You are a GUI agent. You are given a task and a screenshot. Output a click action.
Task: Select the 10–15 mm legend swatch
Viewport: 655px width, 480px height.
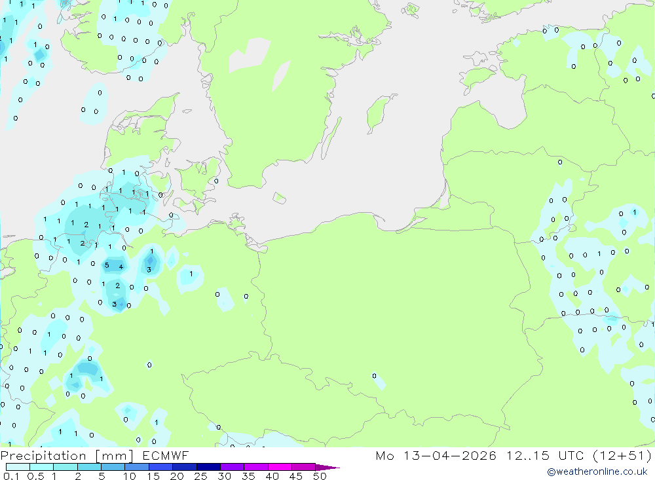point(137,467)
